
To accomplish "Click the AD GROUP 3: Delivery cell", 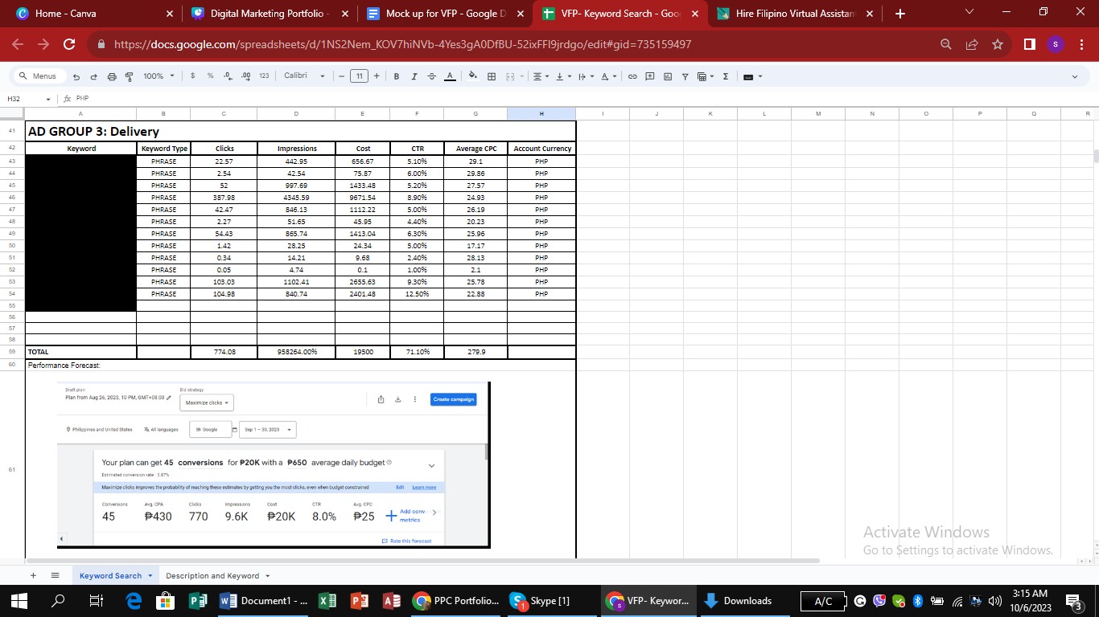I will pyautogui.click(x=301, y=131).
